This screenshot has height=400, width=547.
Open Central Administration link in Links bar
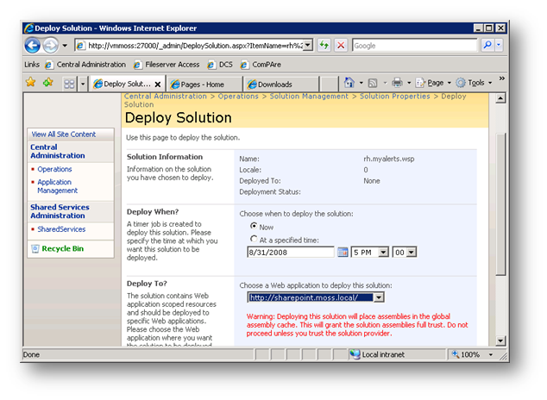(x=85, y=65)
